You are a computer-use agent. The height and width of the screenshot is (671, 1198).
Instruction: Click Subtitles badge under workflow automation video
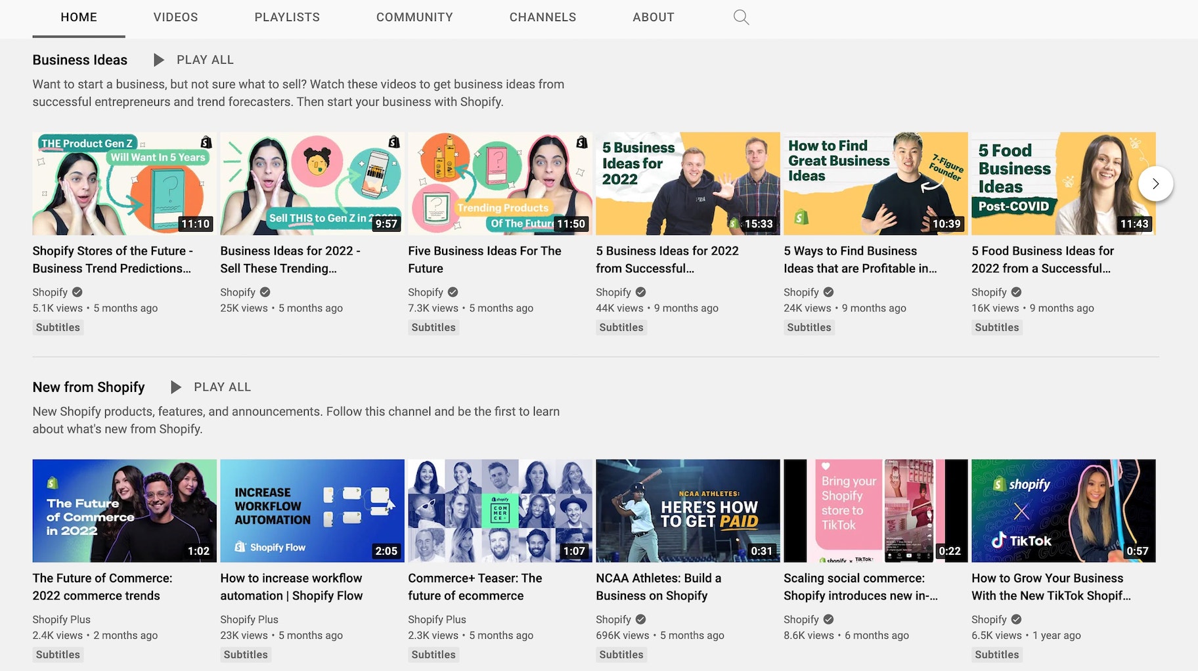[246, 655]
